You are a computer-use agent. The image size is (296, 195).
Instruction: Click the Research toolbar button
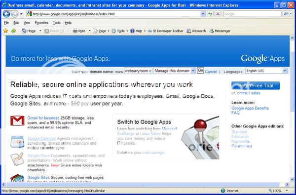point(196,31)
